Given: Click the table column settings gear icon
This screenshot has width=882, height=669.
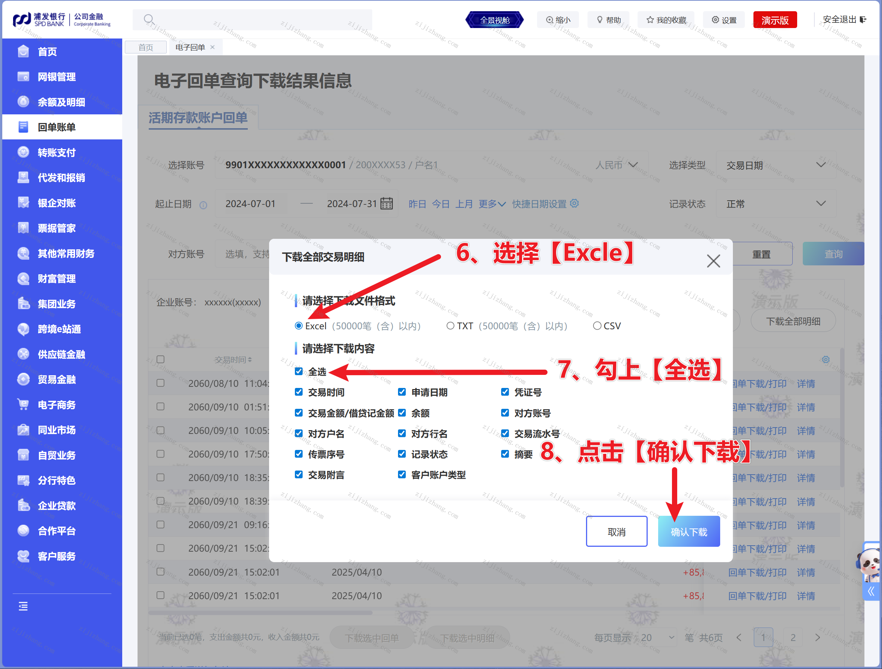Looking at the screenshot, I should click(x=825, y=359).
